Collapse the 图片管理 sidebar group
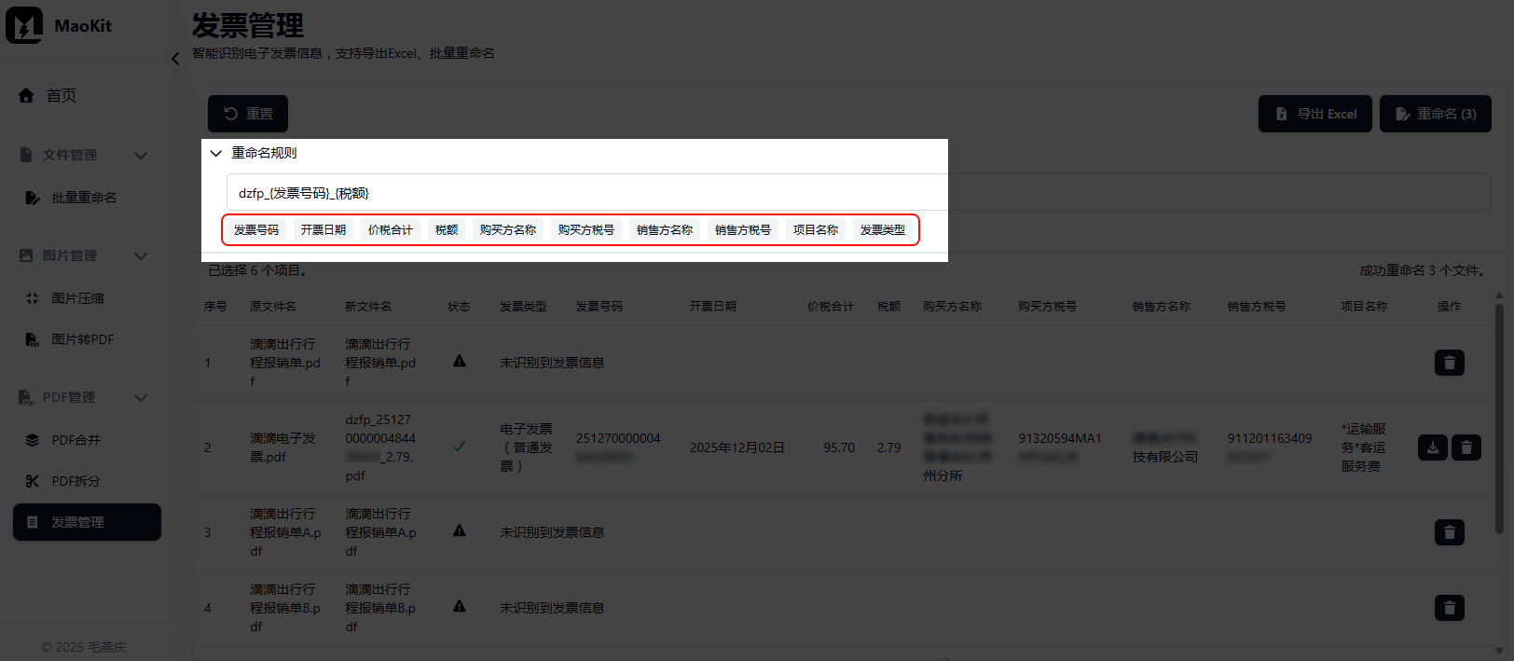 [141, 255]
